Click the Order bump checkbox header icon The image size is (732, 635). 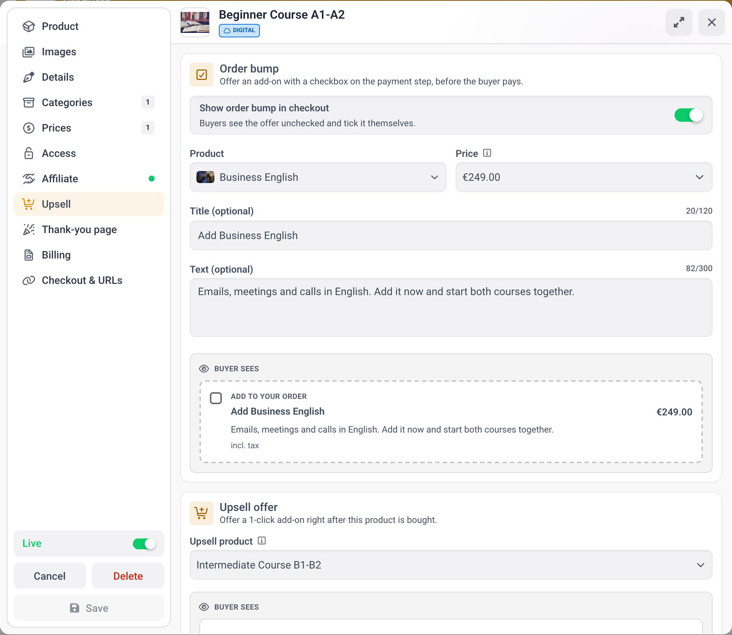(202, 75)
